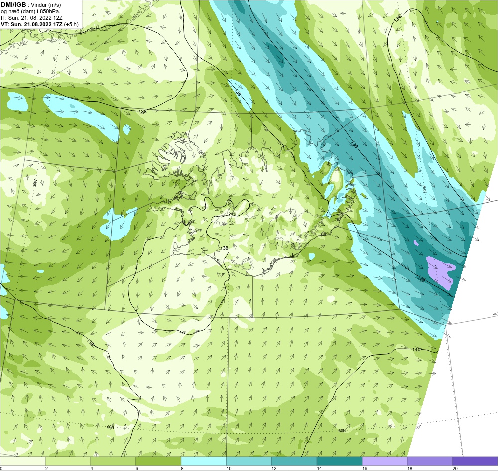Screen dimensions: 498x471
Task: Click the '30W' longitude label
Action: [34, 183]
